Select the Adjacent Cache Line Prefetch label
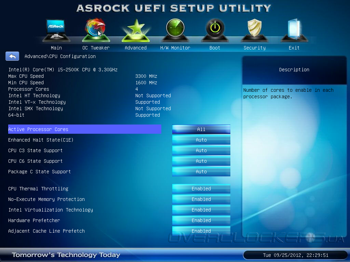The height and width of the screenshot is (262, 350). pos(46,231)
